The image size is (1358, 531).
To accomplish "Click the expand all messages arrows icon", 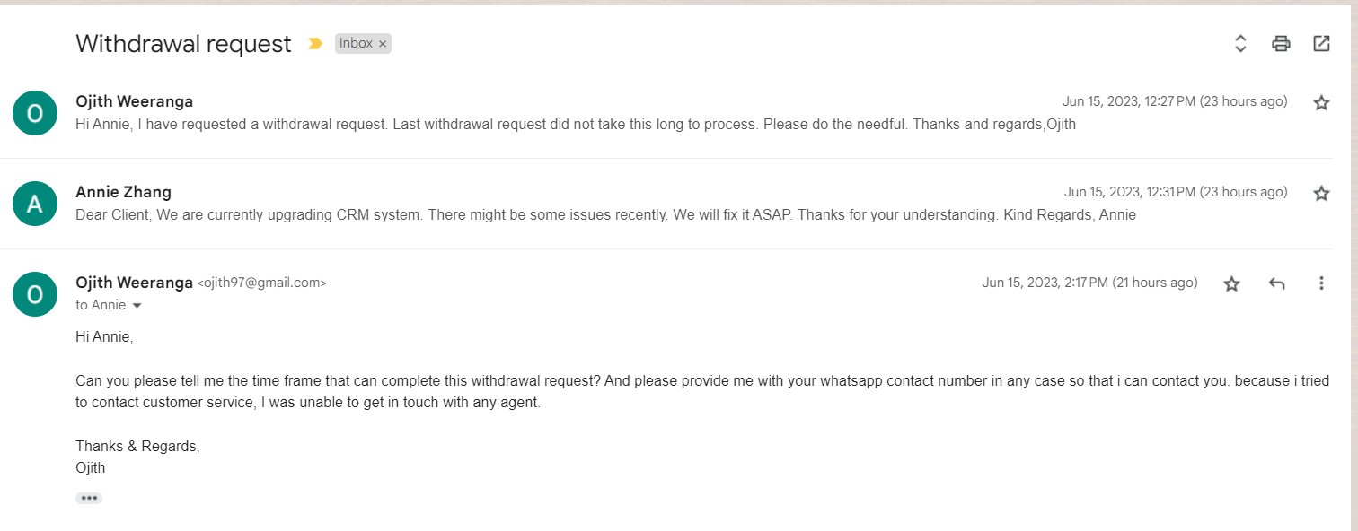I will [1240, 43].
